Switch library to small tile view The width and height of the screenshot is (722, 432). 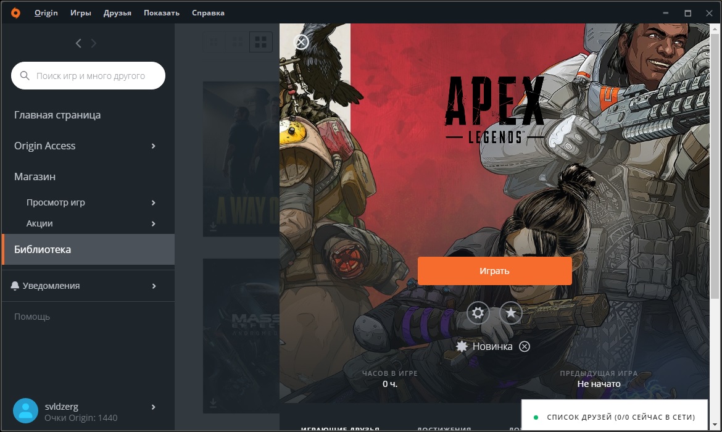pyautogui.click(x=214, y=43)
